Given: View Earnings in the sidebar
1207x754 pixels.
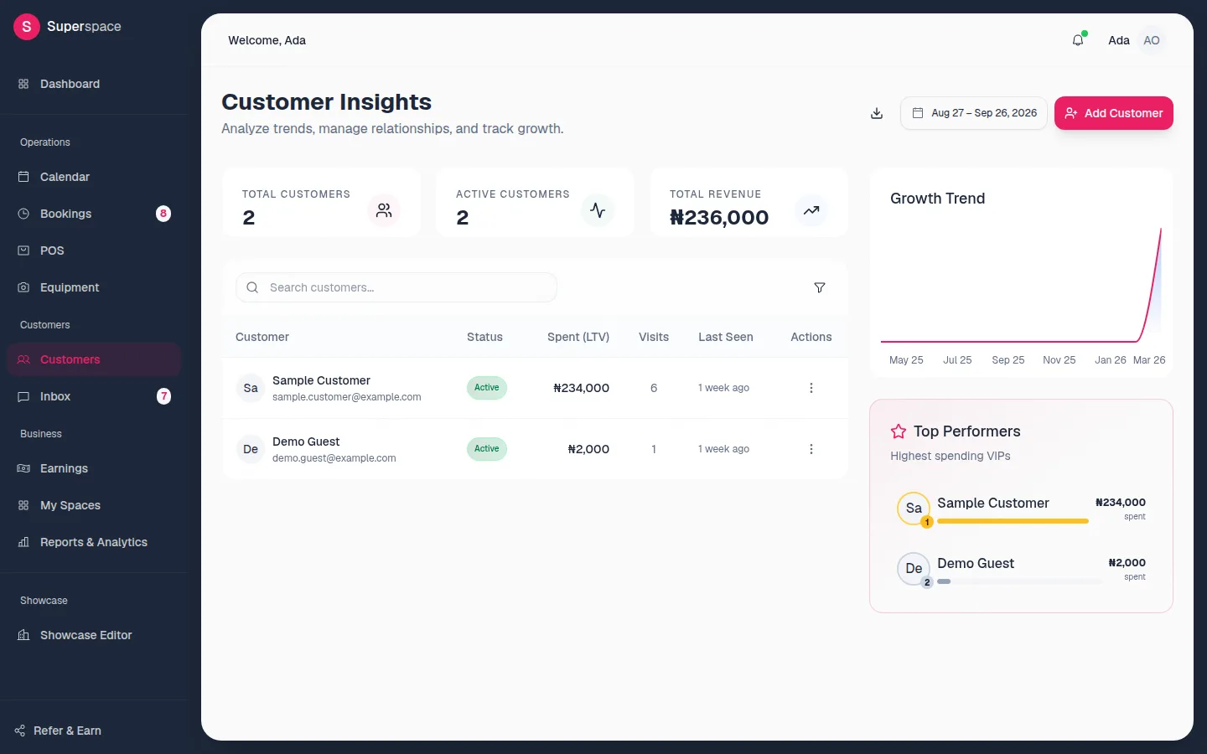Looking at the screenshot, I should click(x=94, y=468).
